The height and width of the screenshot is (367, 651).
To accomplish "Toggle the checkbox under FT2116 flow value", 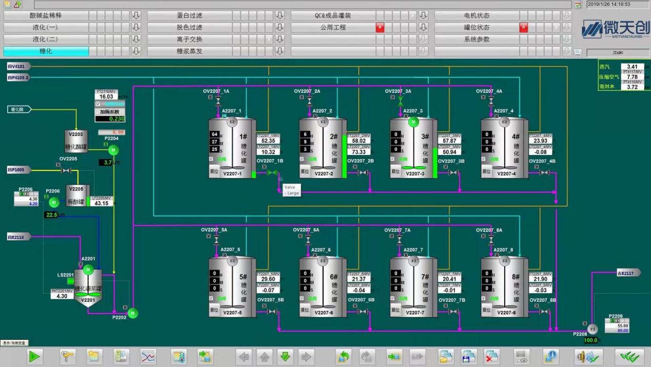I will (98, 104).
